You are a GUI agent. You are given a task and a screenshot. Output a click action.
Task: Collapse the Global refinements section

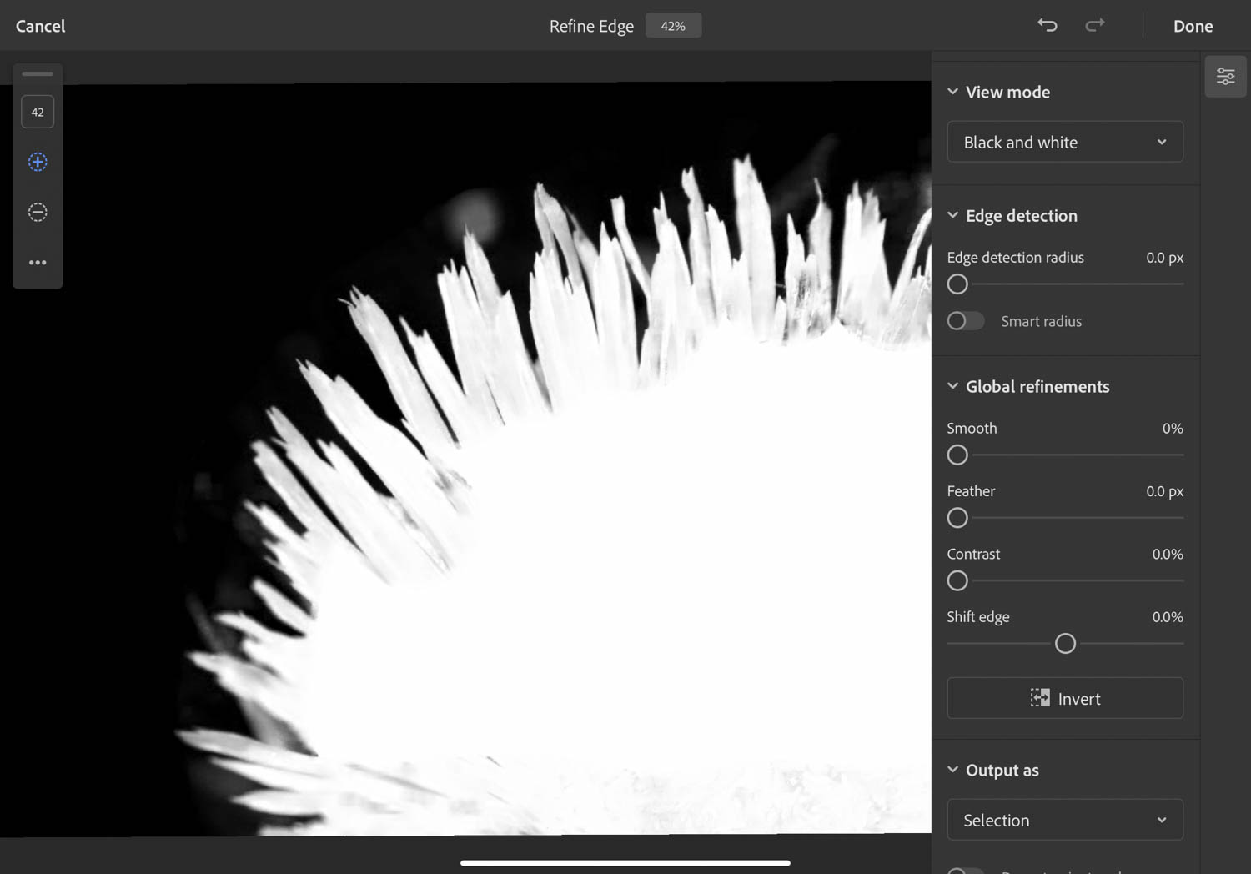(953, 386)
